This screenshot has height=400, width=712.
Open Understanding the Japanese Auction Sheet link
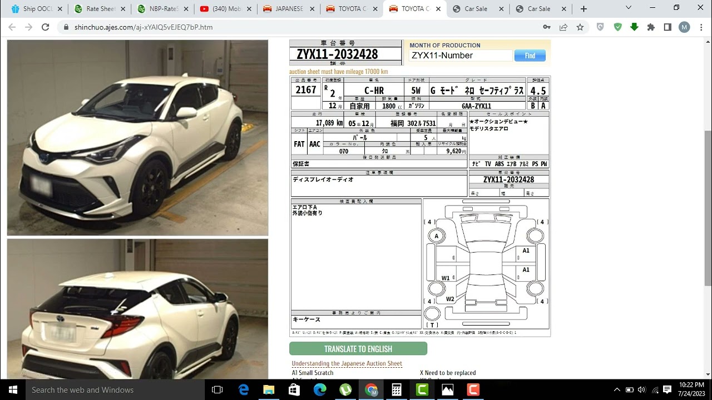point(347,363)
